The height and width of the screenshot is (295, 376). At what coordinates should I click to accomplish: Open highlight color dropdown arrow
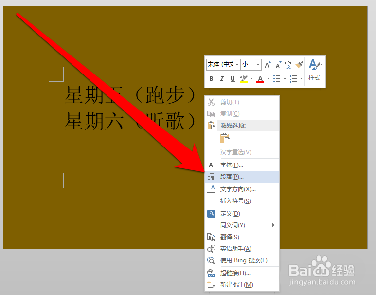[251, 79]
